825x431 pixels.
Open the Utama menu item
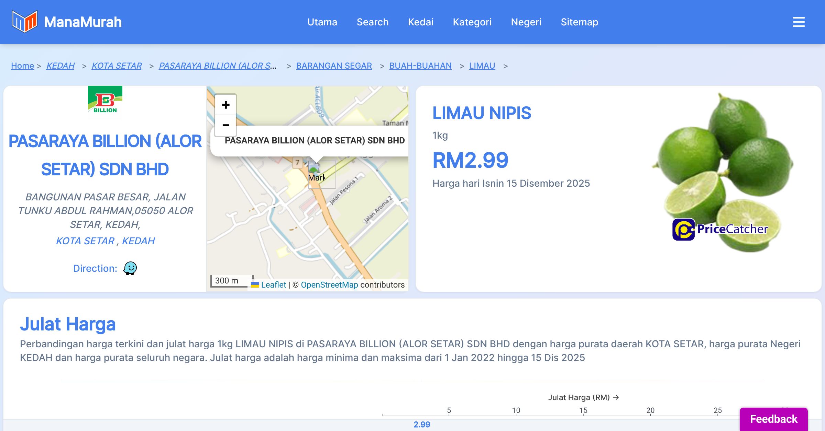322,22
